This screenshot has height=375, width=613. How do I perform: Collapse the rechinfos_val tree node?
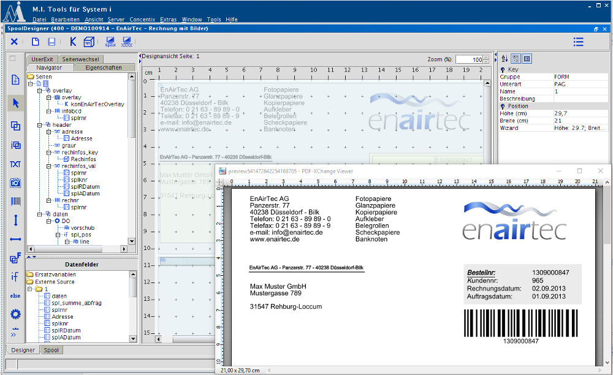(x=47, y=166)
